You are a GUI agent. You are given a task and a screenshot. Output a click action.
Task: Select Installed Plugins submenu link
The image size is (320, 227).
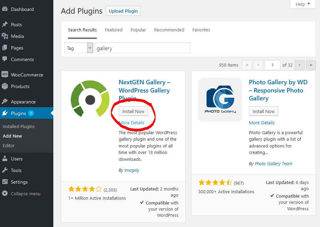(x=18, y=126)
